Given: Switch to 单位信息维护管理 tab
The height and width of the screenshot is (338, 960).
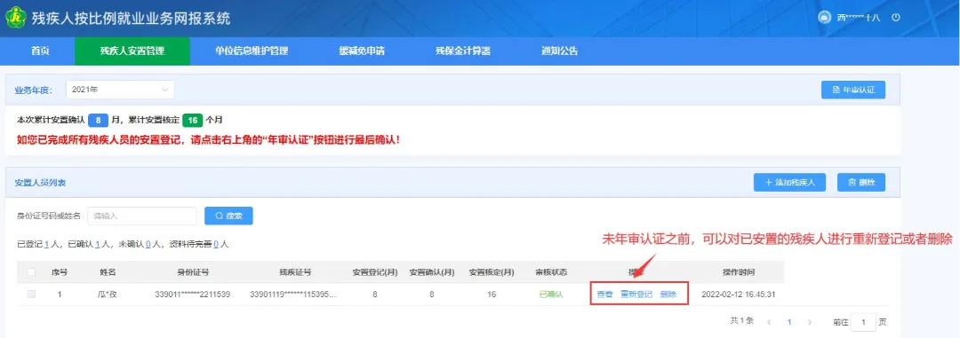Looking at the screenshot, I should pos(251,51).
